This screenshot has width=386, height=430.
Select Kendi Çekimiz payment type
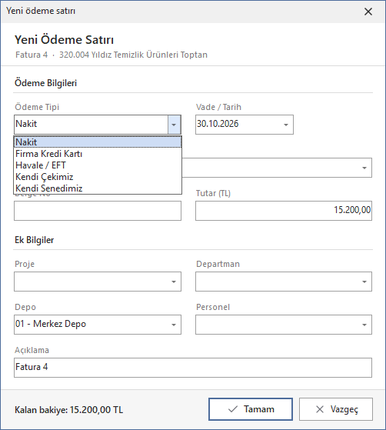pyautogui.click(x=98, y=177)
